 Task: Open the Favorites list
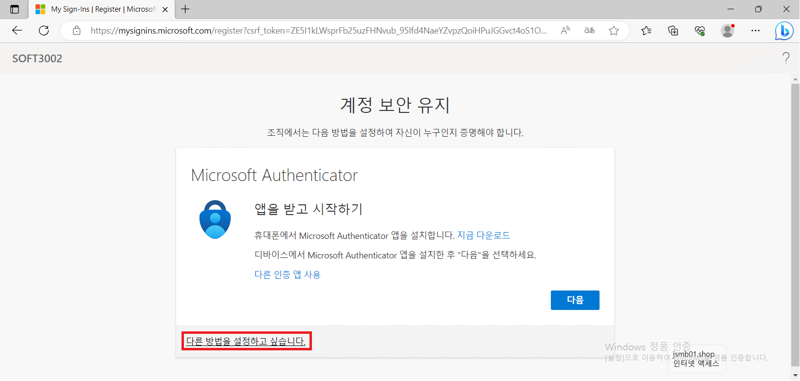[x=646, y=31]
